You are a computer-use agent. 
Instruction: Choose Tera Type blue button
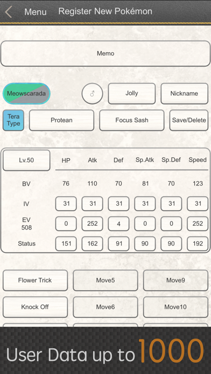click(x=13, y=120)
